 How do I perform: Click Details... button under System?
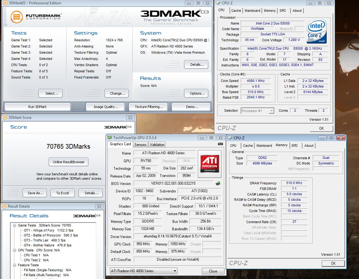pos(196,65)
